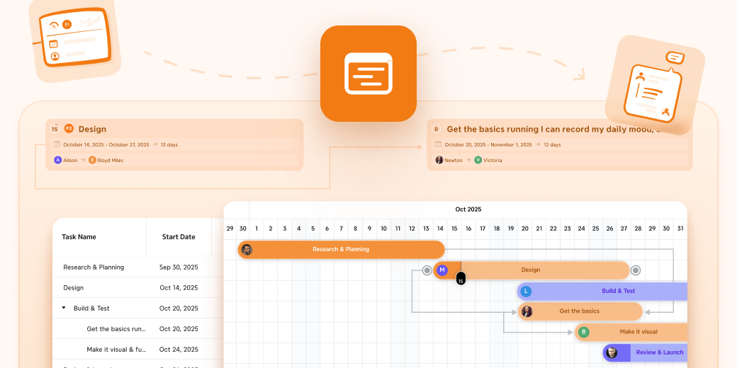
Task: Click the calendar icon on the Design card
Action: (57, 144)
